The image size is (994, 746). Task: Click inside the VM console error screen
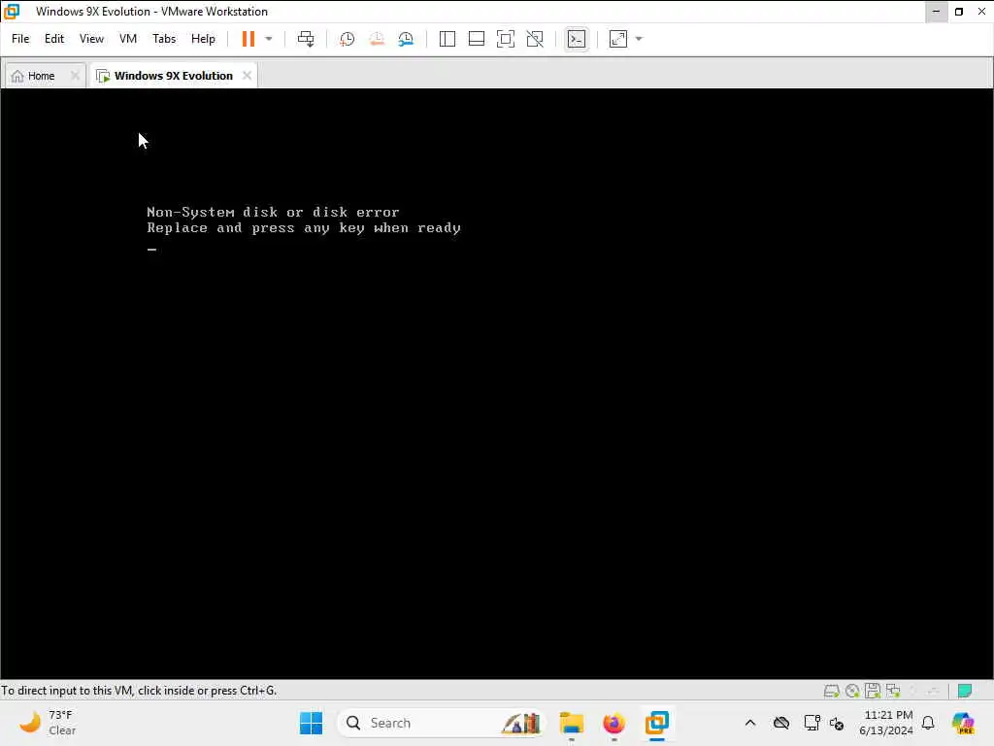click(496, 383)
